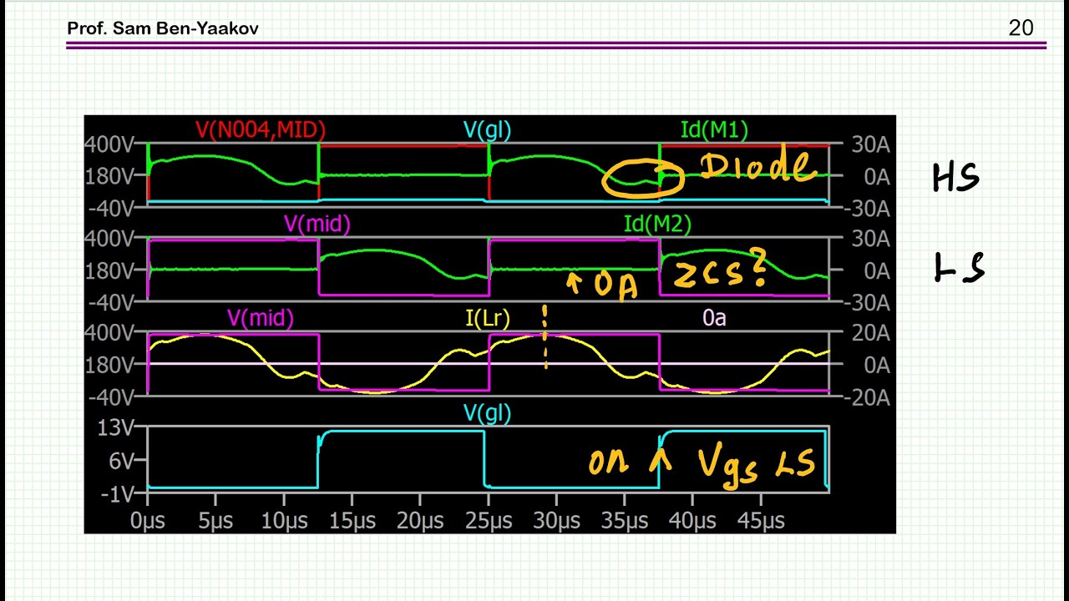
Task: Click the 5µs time axis tick label
Action: tap(215, 521)
